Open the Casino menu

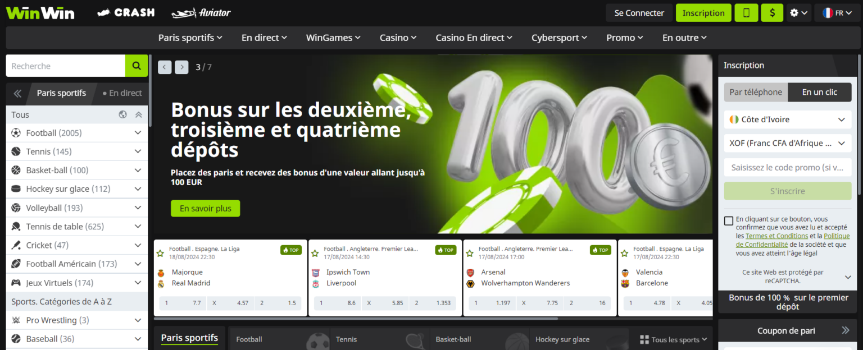click(x=397, y=37)
